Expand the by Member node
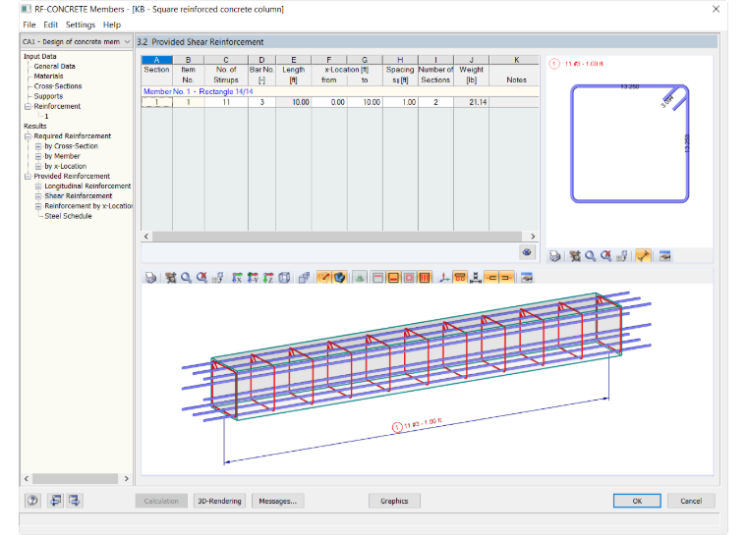 pos(38,156)
